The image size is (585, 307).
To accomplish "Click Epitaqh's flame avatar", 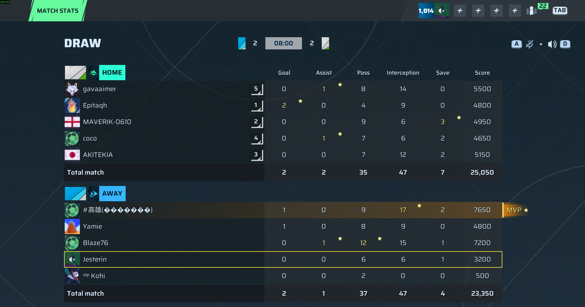I will tap(72, 105).
